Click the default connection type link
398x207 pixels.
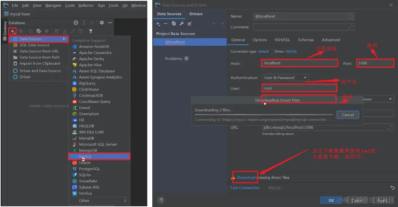pos(263,51)
